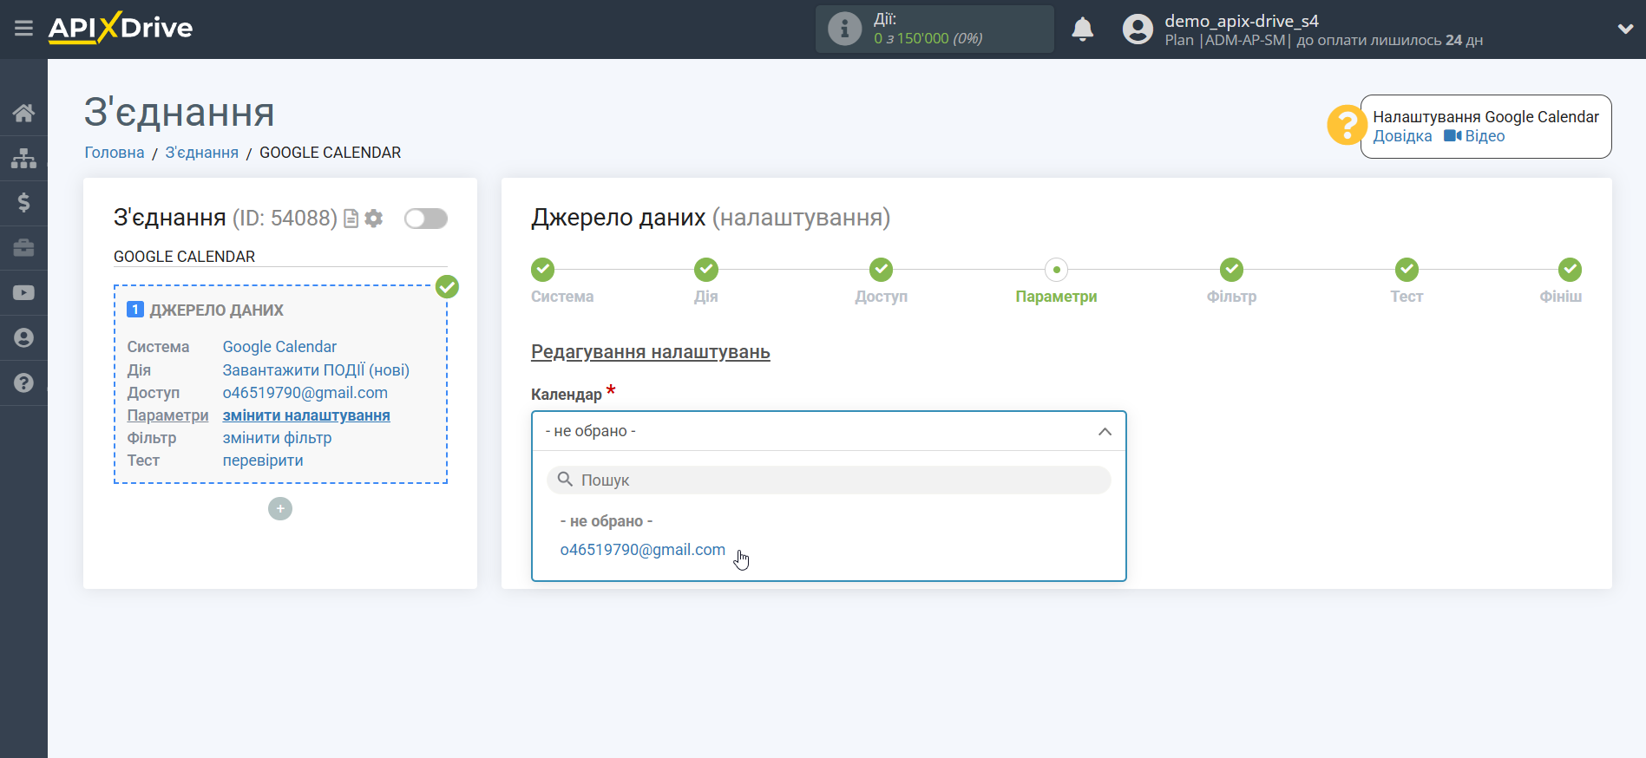
Task: Select o46519790@gmail.com calendar option
Action: 643,550
